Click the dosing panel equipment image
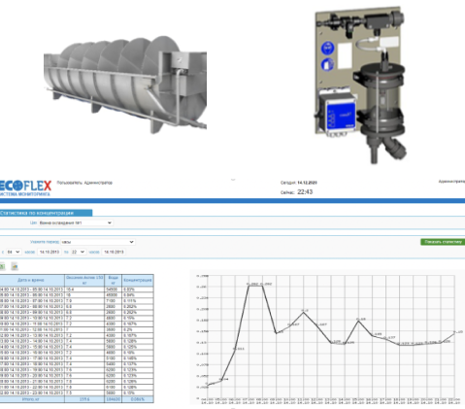 click(360, 85)
